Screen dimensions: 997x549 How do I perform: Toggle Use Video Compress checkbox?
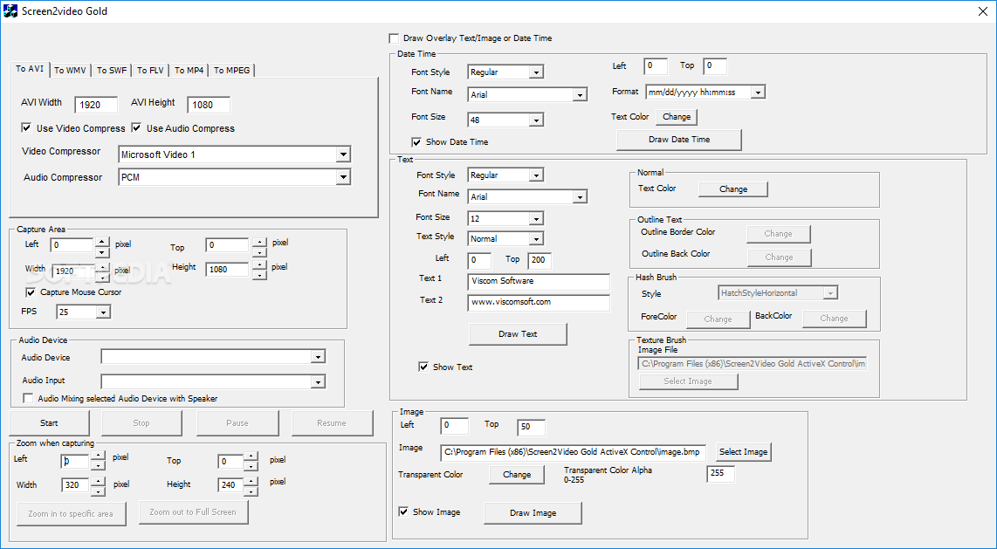(27, 127)
